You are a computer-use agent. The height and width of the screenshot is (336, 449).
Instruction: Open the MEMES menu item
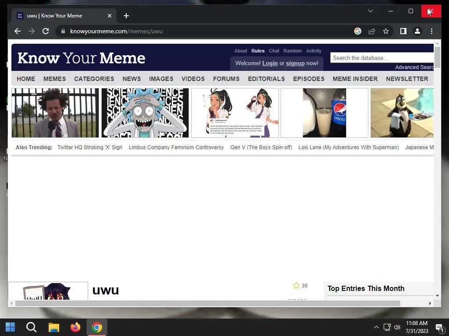[54, 79]
